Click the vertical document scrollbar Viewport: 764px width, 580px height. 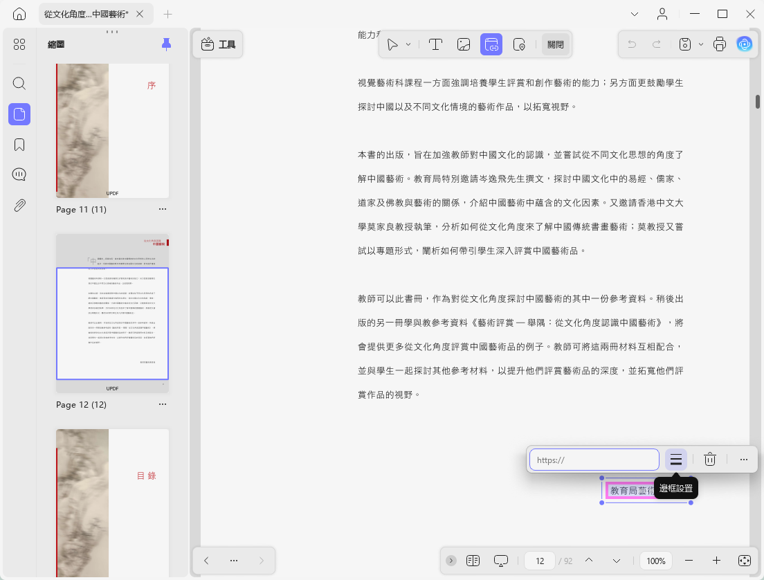pos(758,102)
